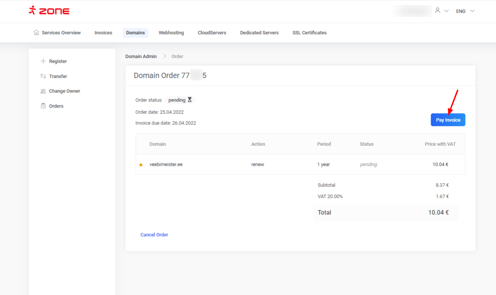
Task: Click the Transfer arrows icon
Action: (x=43, y=76)
